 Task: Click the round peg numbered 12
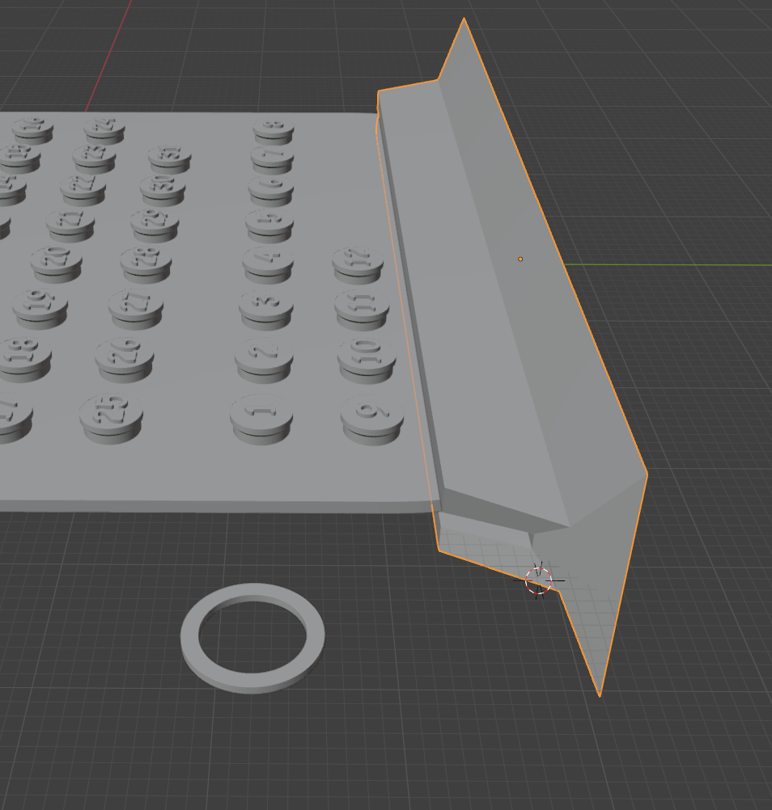pyautogui.click(x=358, y=261)
